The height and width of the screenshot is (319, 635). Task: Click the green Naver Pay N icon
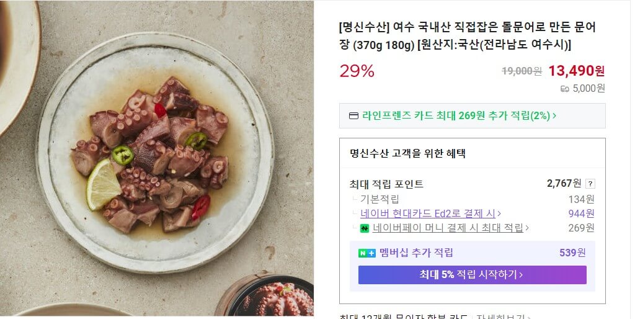365,228
